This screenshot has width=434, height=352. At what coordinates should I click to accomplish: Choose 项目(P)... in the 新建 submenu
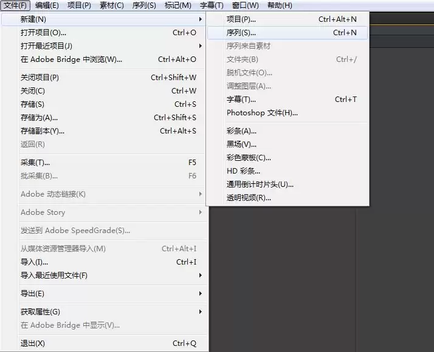pos(241,19)
